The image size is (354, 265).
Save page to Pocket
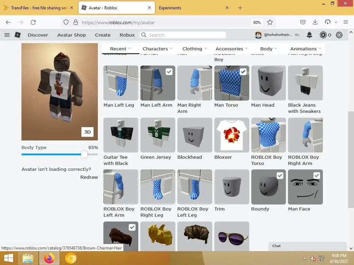coord(303,22)
